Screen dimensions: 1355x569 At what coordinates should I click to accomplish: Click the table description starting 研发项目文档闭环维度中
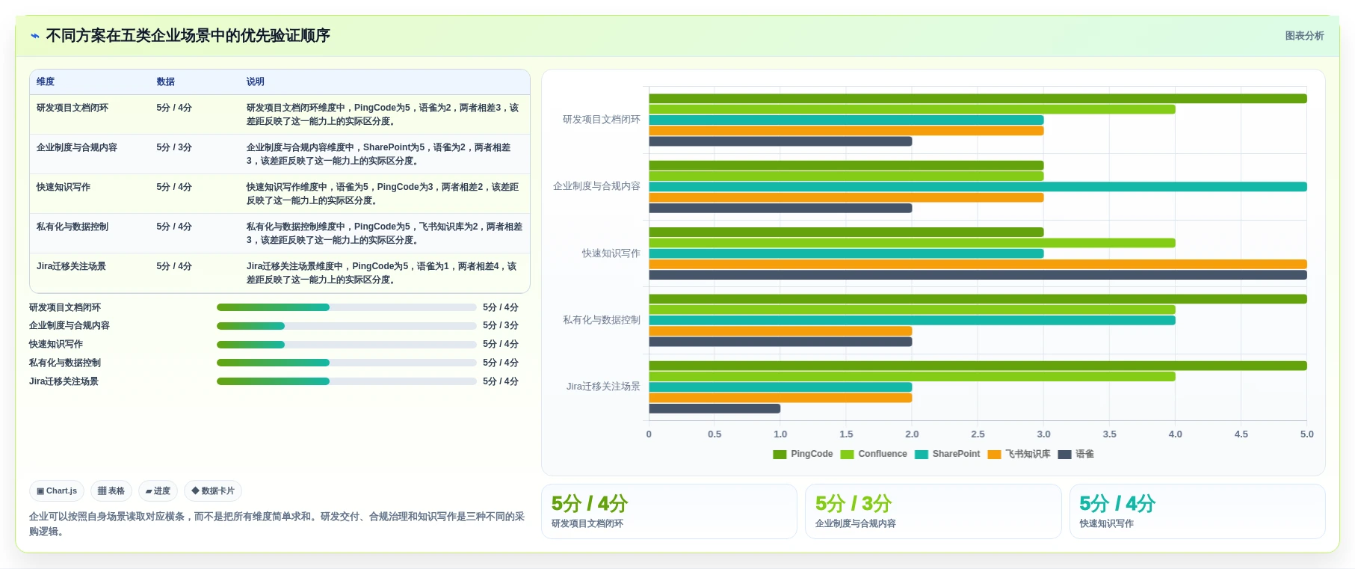click(383, 114)
